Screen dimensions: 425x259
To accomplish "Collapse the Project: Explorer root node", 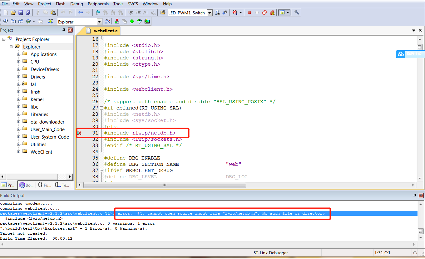I will pos(4,39).
